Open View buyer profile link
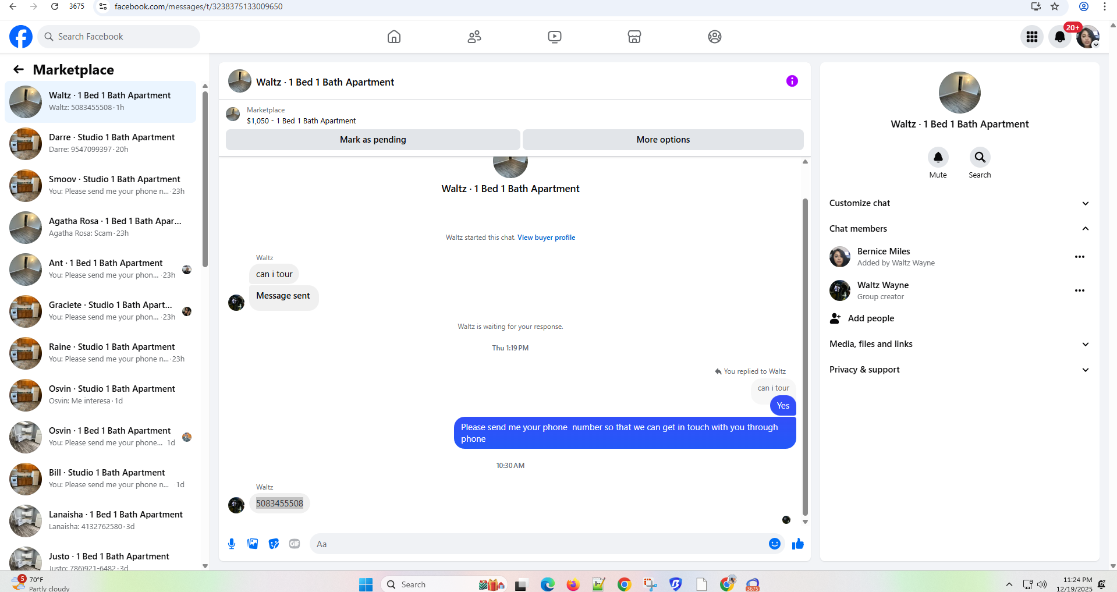The image size is (1117, 592). pos(546,237)
